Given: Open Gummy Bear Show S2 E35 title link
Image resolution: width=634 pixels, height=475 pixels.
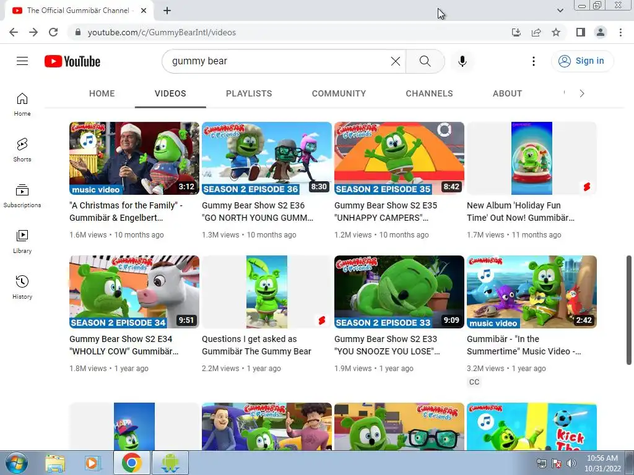Looking at the screenshot, I should tap(386, 212).
